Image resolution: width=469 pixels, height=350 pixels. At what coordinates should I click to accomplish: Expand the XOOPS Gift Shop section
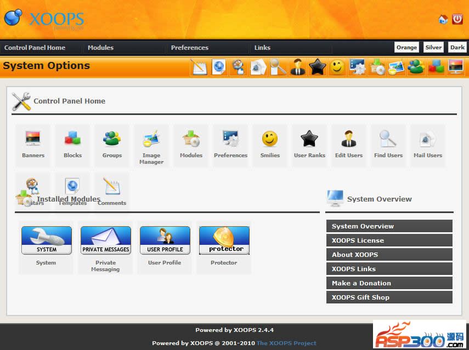click(x=389, y=297)
